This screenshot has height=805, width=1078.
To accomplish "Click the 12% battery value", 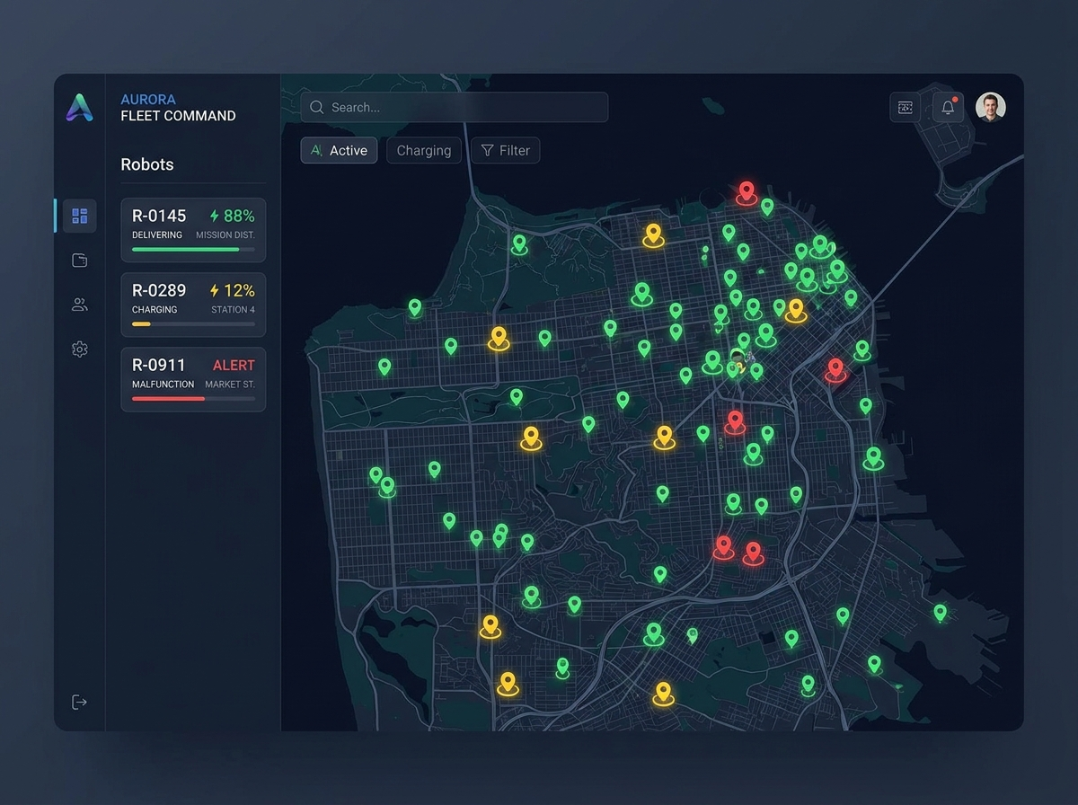I will 239,290.
